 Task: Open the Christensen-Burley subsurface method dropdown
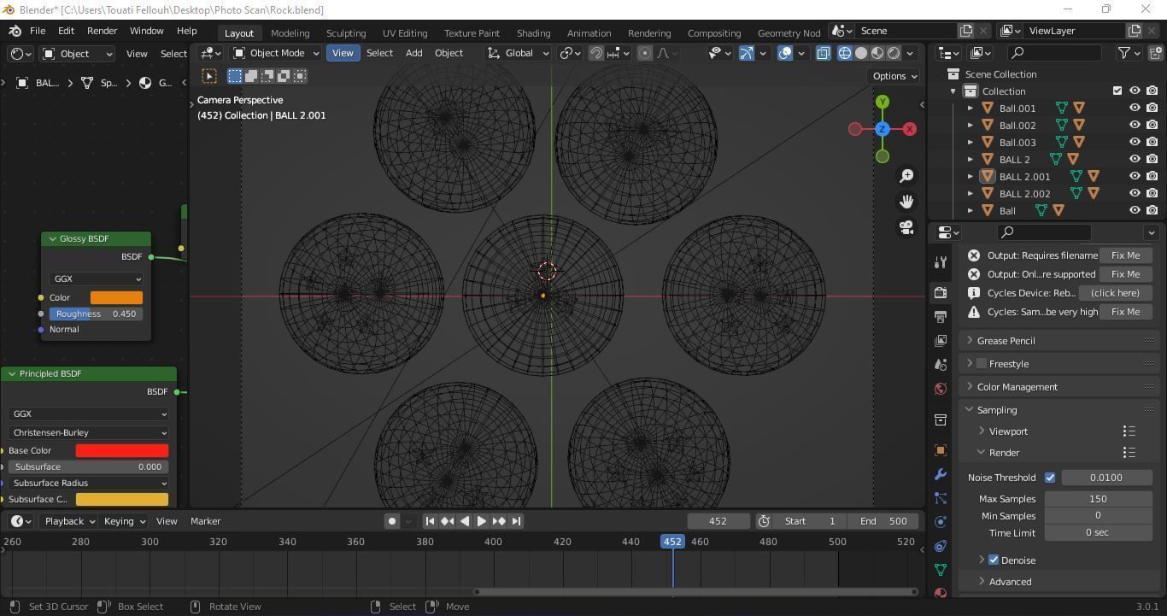[88, 433]
